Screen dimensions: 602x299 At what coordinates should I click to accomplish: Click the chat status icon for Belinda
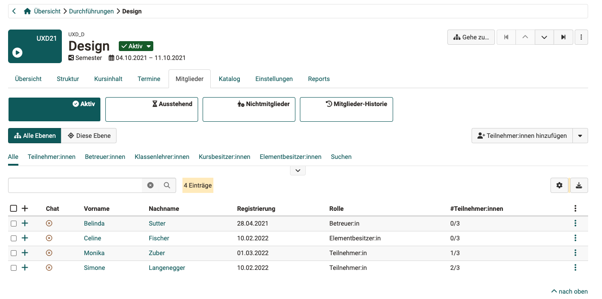click(x=49, y=223)
